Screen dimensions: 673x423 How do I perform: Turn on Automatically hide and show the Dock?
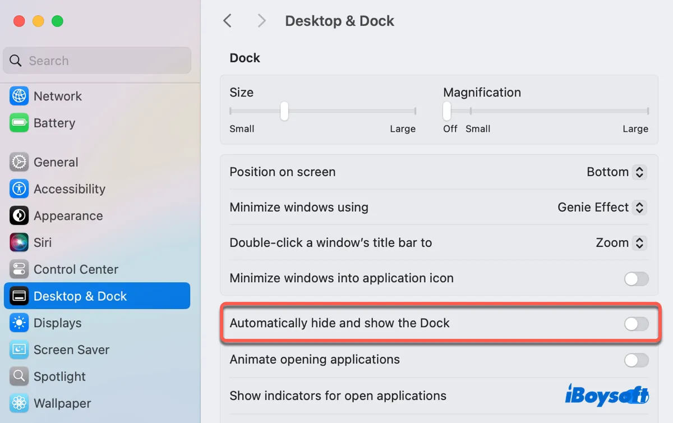click(x=636, y=323)
